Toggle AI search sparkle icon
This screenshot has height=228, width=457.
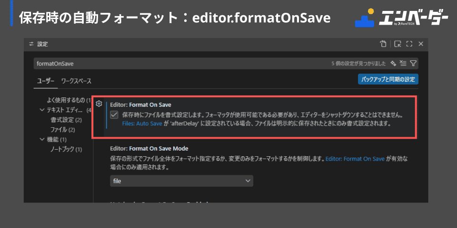[394, 63]
